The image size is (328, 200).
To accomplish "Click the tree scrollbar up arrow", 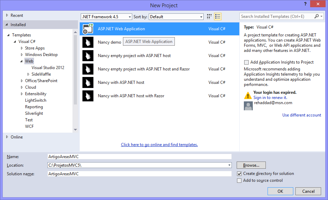I will point(75,32).
